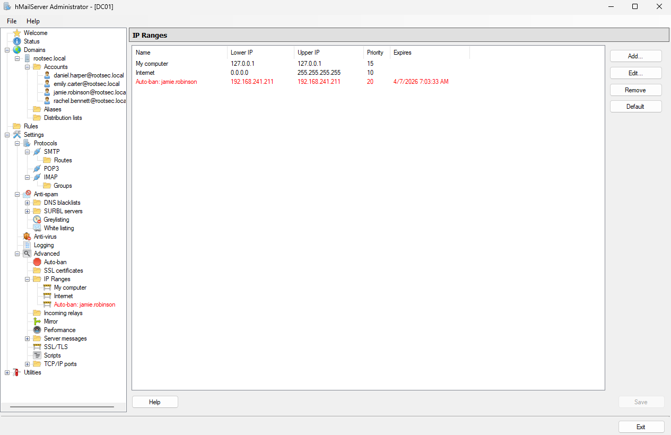Select the red Auto-ban icon
The width and height of the screenshot is (671, 435).
point(37,262)
